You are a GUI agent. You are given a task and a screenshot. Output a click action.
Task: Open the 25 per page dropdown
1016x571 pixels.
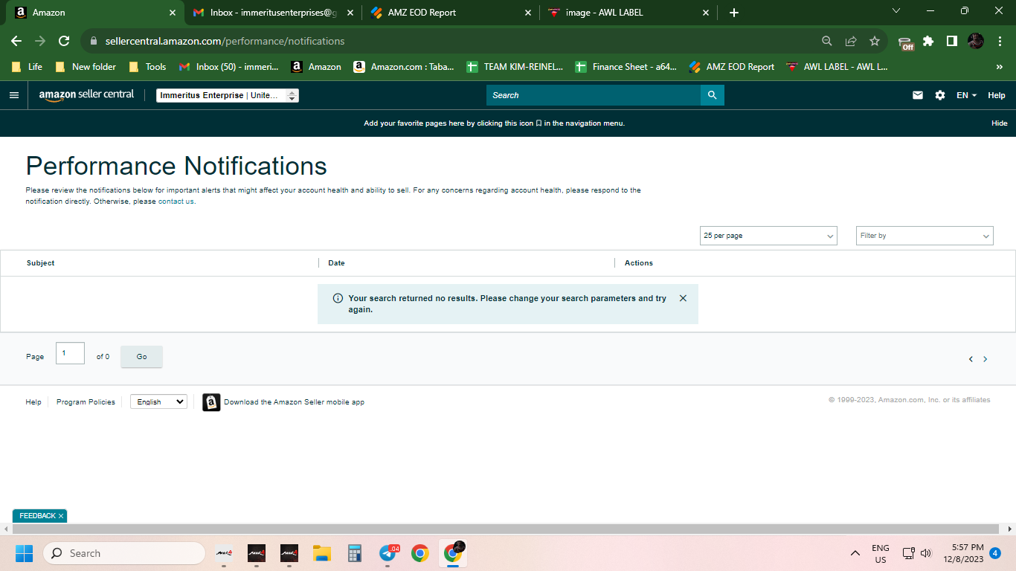pyautogui.click(x=768, y=236)
